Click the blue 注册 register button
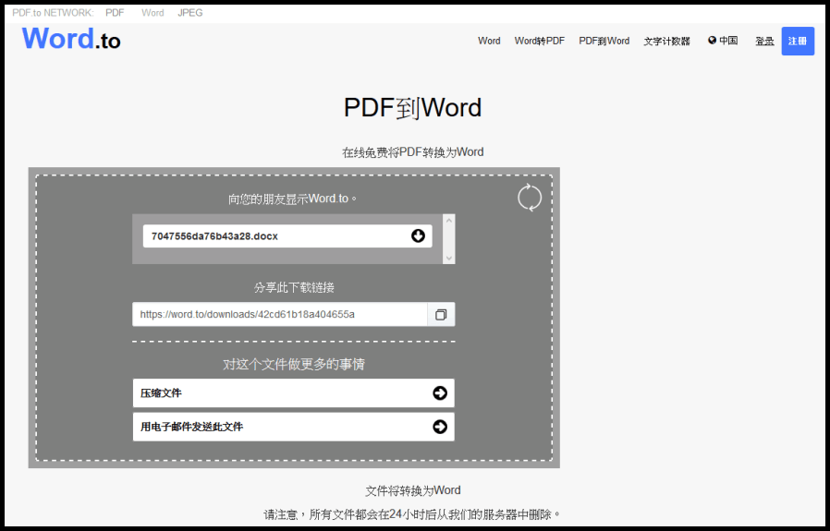This screenshot has width=830, height=531. coord(798,41)
